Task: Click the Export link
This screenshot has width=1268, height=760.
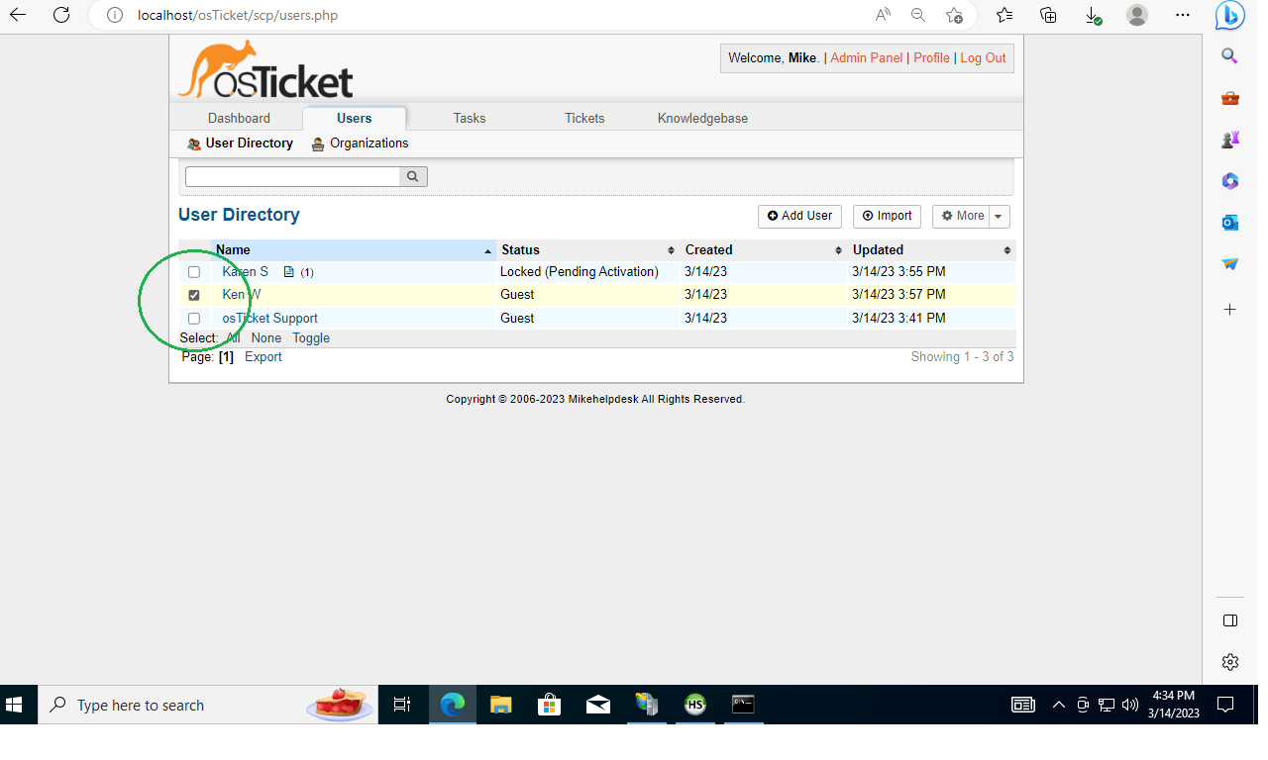Action: (x=264, y=357)
